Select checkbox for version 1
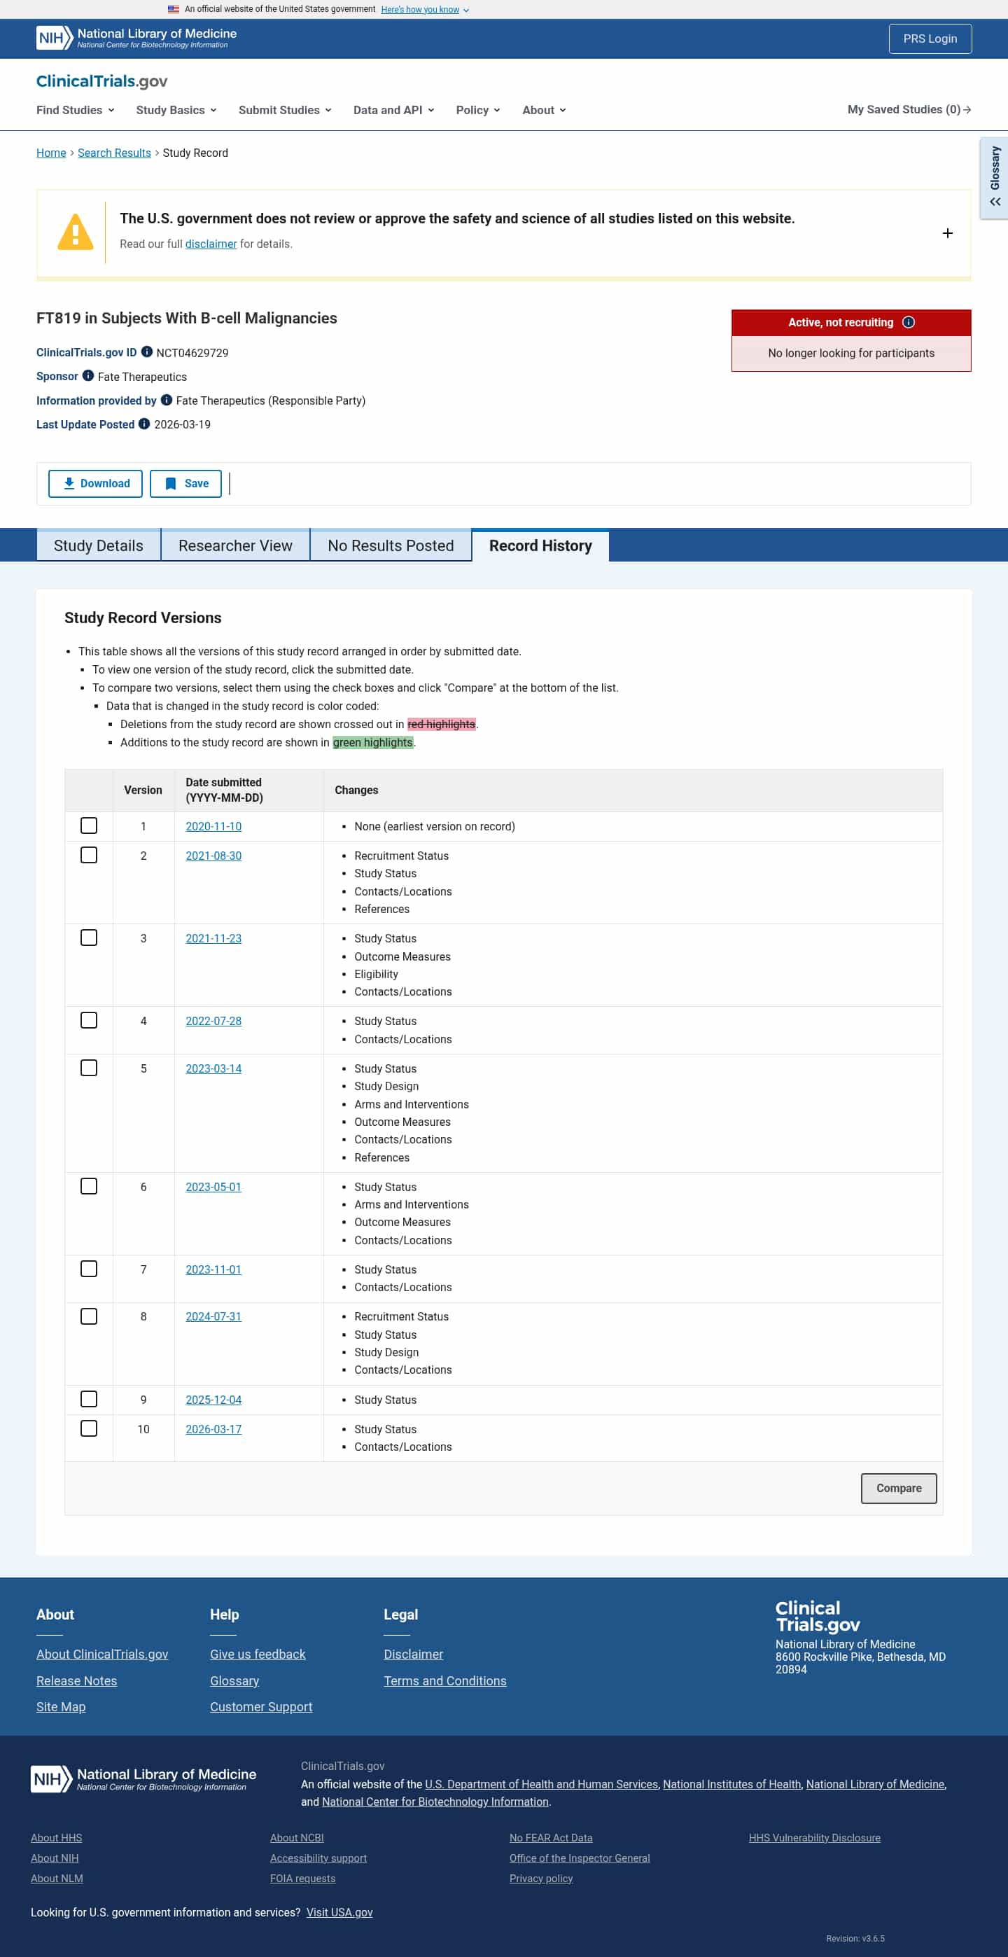This screenshot has width=1008, height=1957. (x=89, y=825)
